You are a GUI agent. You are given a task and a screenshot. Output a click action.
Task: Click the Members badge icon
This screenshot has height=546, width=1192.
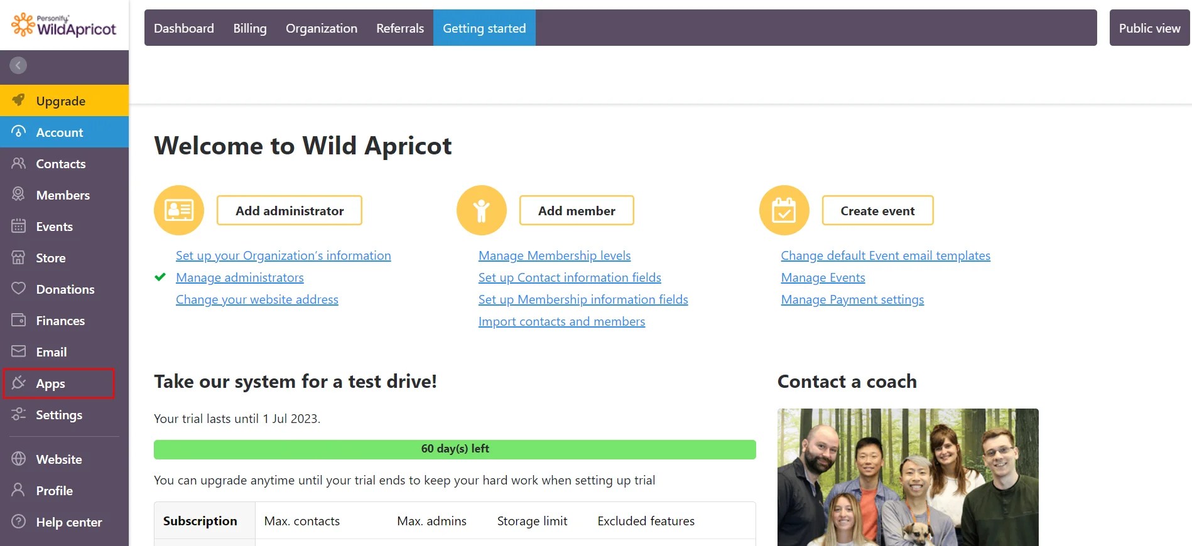click(x=19, y=195)
